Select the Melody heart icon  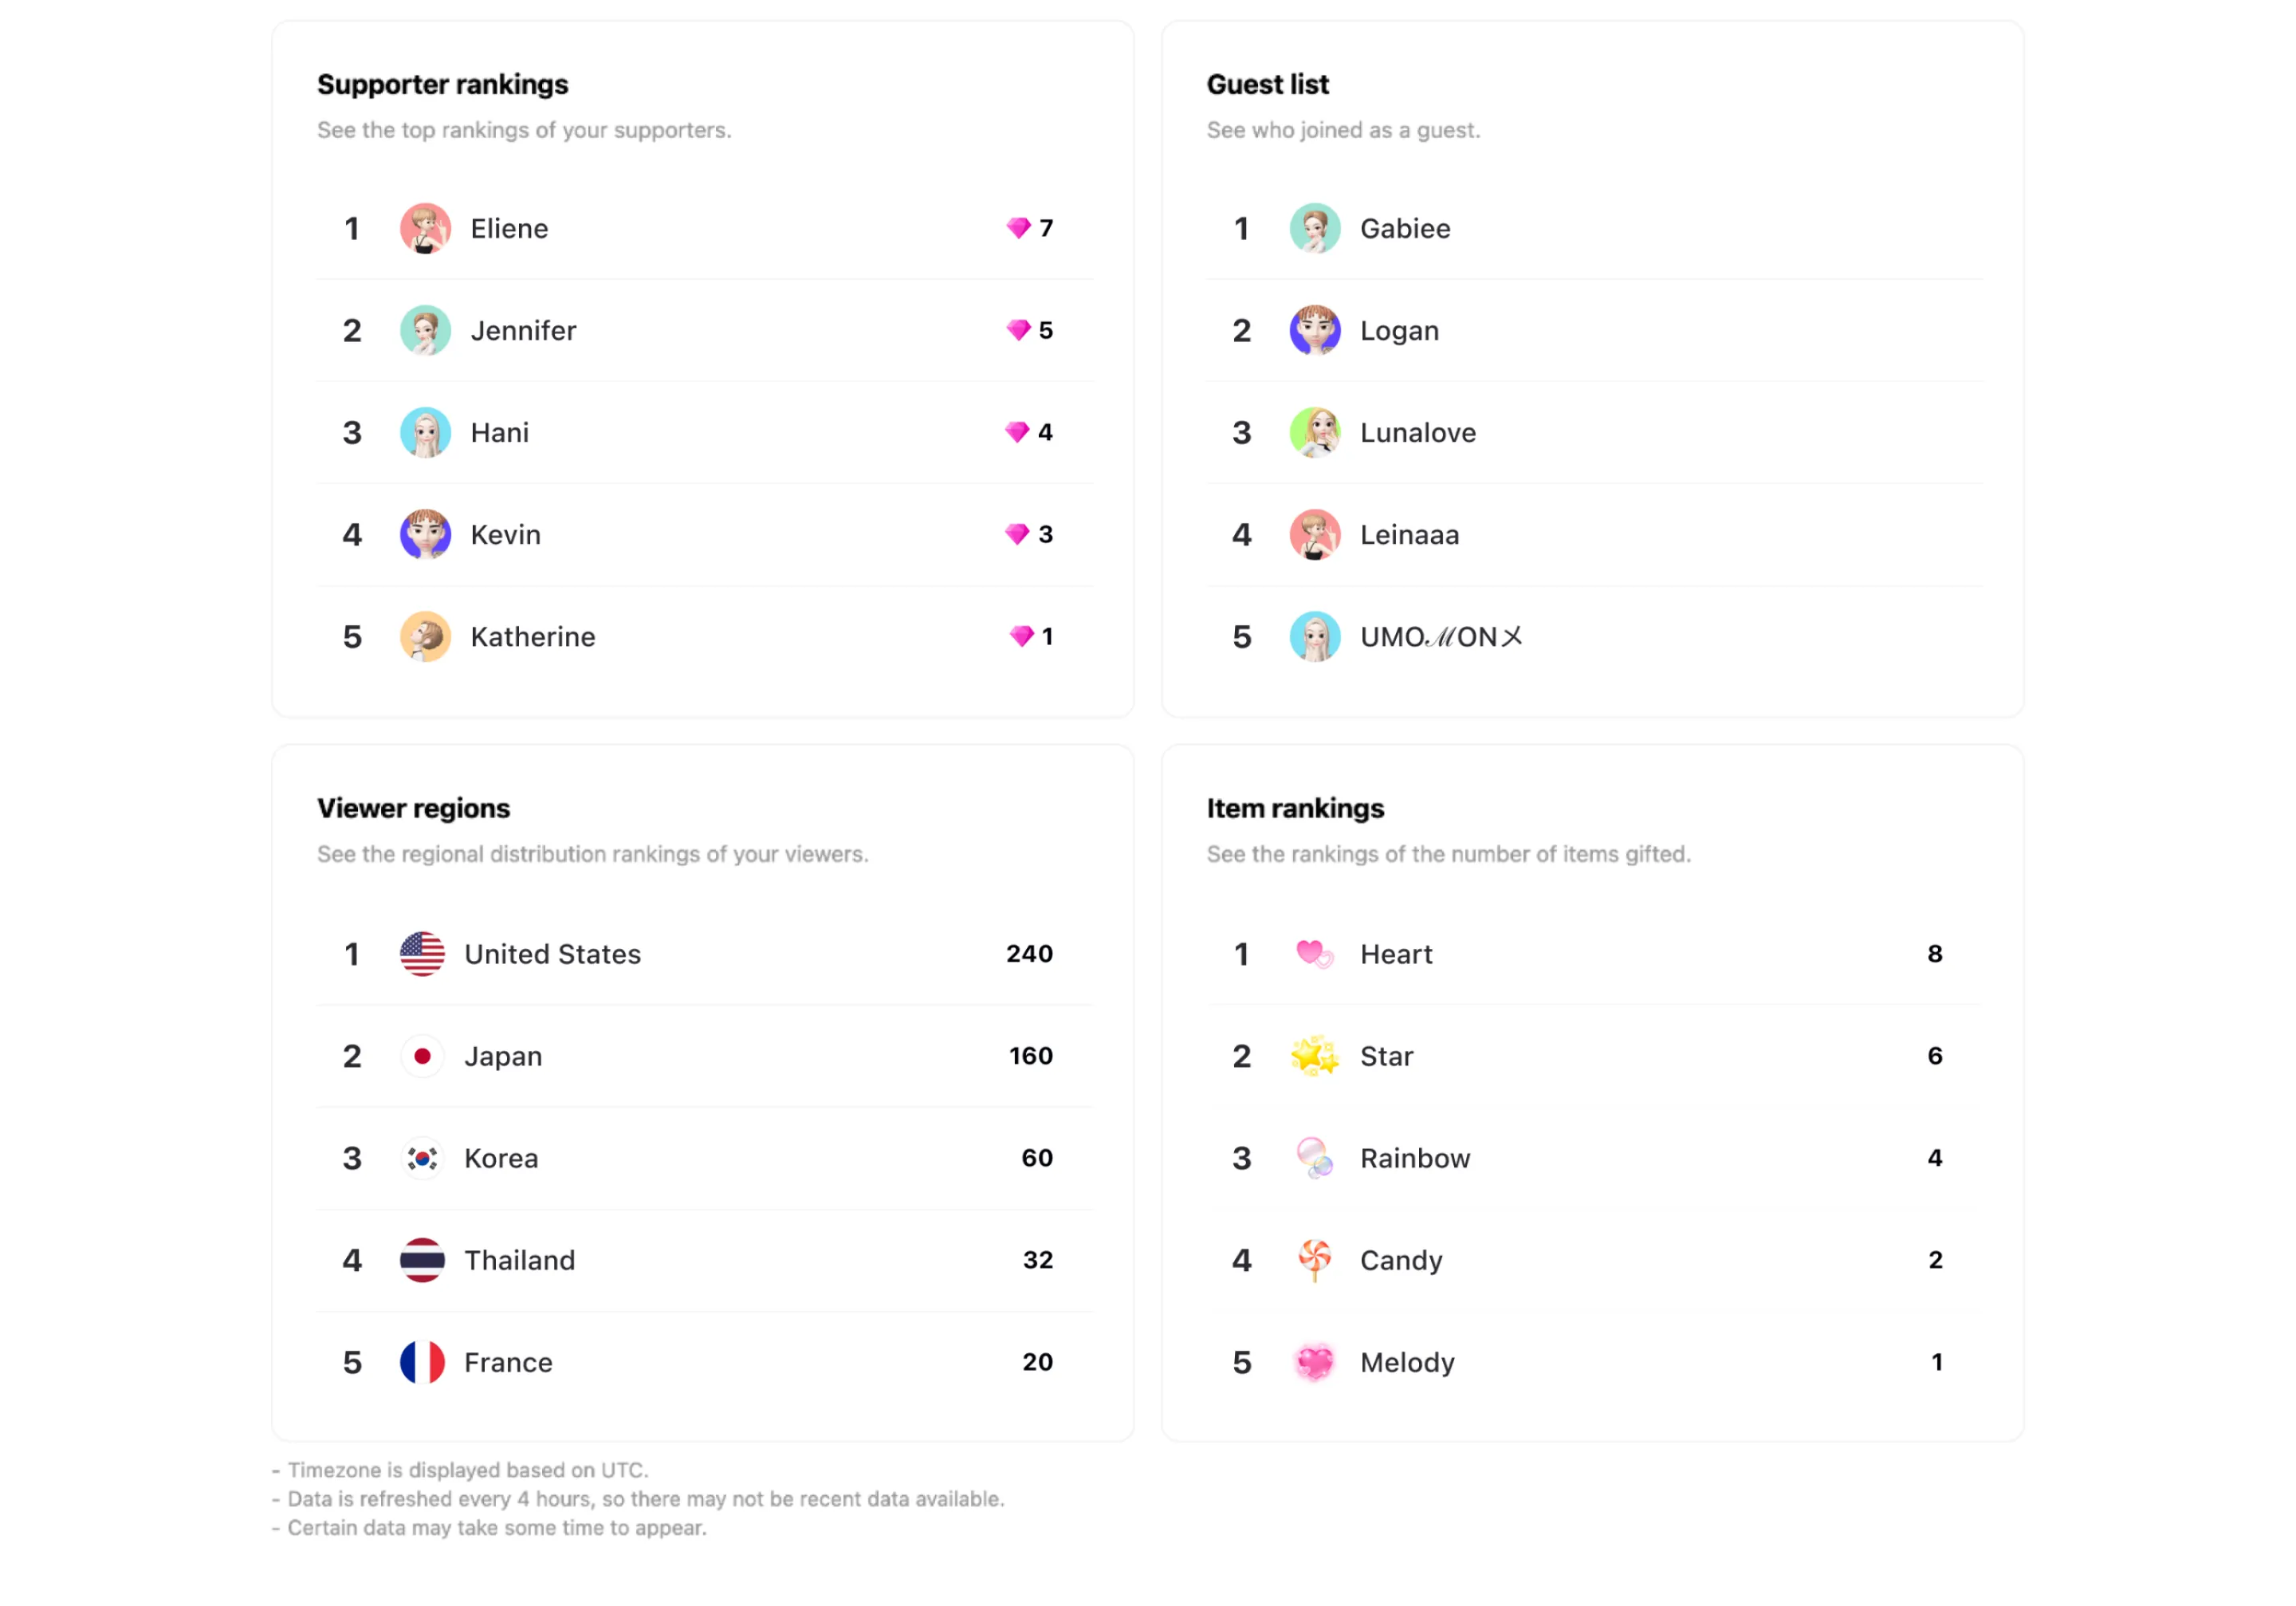1314,1362
